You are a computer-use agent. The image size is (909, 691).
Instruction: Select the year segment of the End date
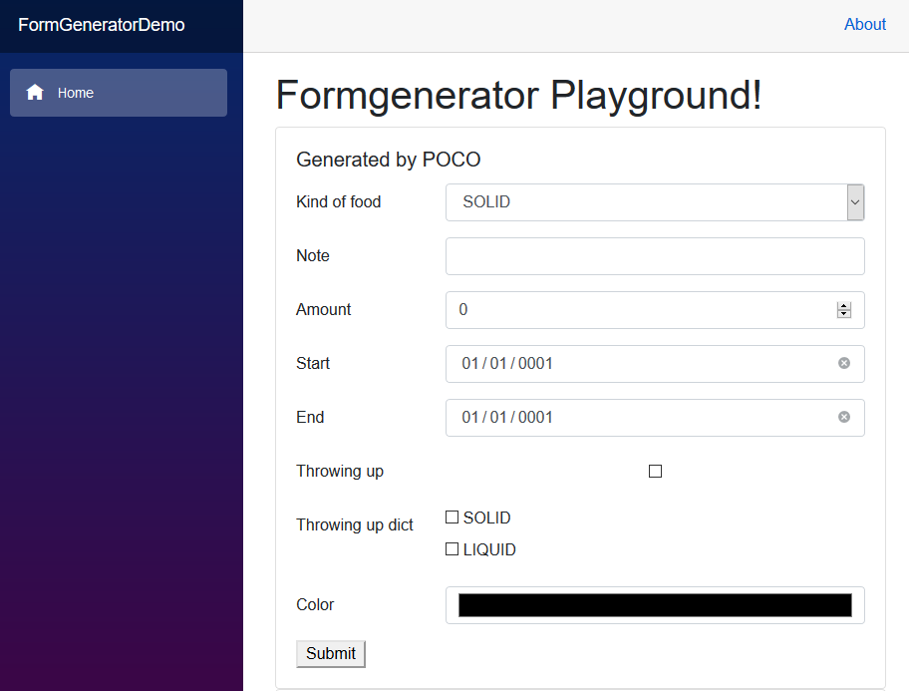(x=535, y=417)
